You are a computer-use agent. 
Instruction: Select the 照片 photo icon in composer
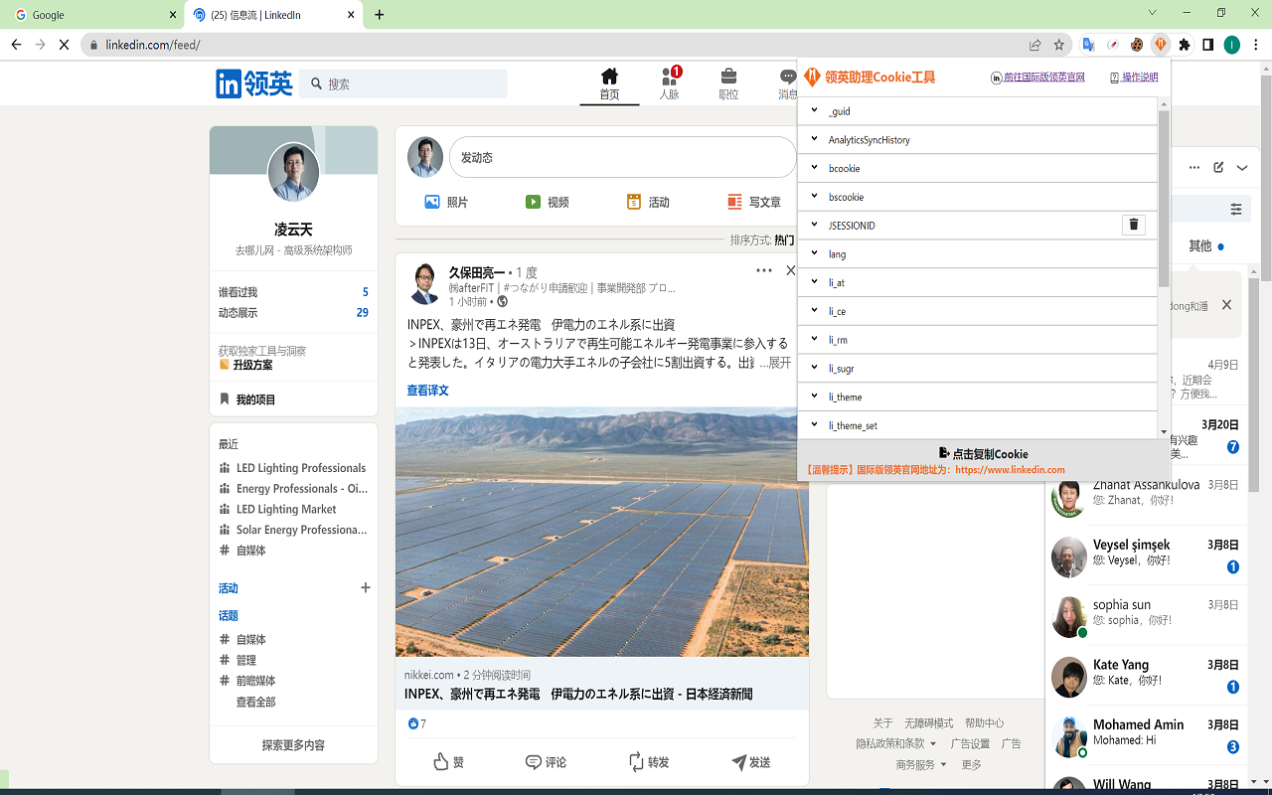click(x=432, y=201)
